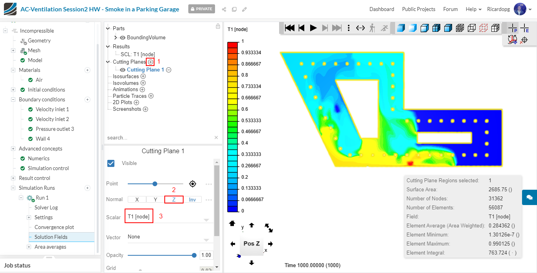
Task: Collapse the Boundary conditions node
Action: point(13,99)
